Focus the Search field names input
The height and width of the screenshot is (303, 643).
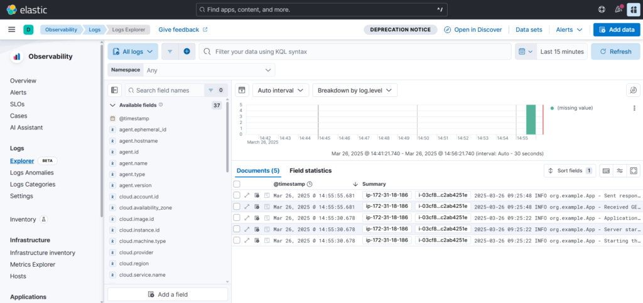(165, 90)
